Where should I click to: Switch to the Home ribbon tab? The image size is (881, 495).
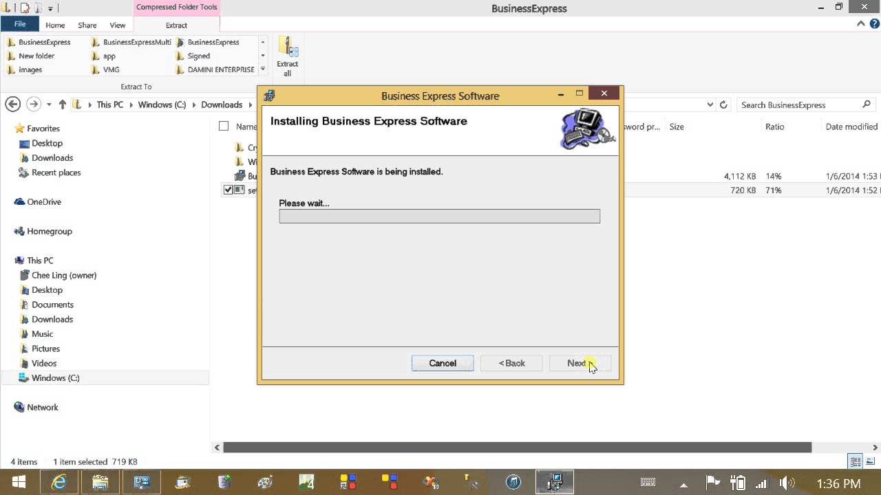coord(55,25)
